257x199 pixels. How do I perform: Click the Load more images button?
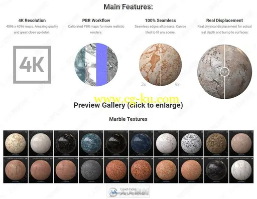(128, 191)
